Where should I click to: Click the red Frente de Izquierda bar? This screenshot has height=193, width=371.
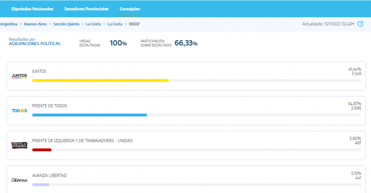42,150
